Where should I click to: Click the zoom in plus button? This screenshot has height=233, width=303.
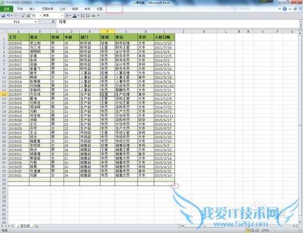click(x=300, y=231)
